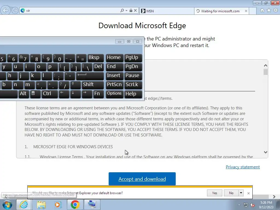Click the letter m key on keyboard
The height and width of the screenshot is (210, 280).
click(x=30, y=85)
